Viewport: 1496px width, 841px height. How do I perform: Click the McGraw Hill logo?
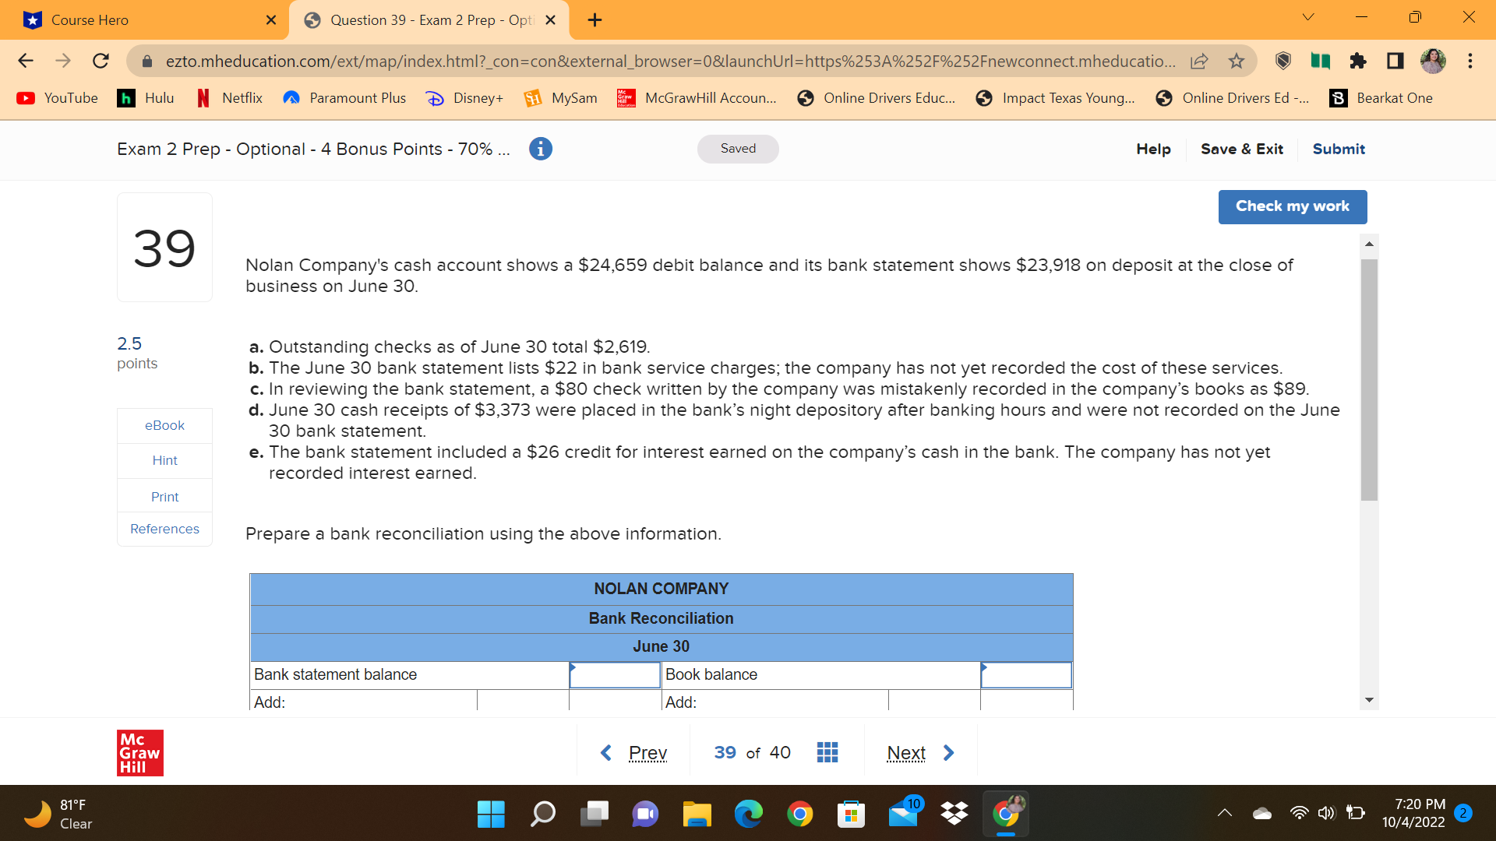[140, 752]
